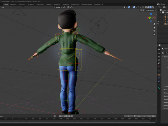Viewport: 168px width, 126px height.
Task: Collapse the Collection in the outliner
Action: coord(161,13)
